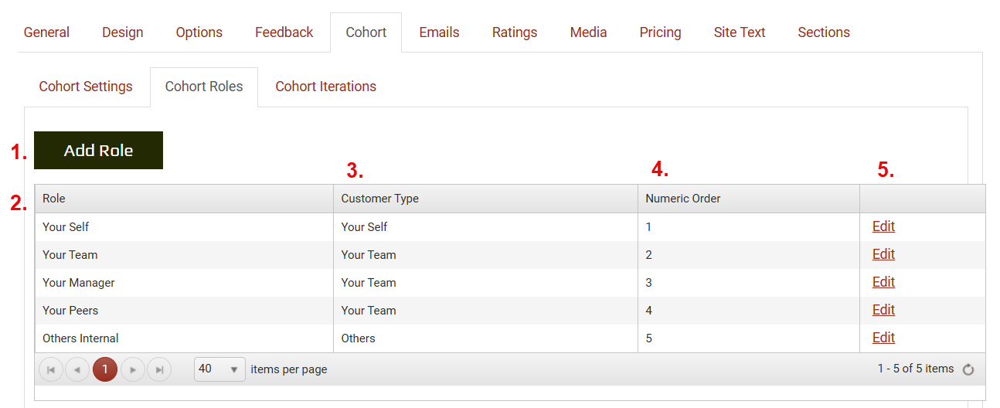Sort by Customer Type column header
Image resolution: width=1000 pixels, height=408 pixels.
380,199
